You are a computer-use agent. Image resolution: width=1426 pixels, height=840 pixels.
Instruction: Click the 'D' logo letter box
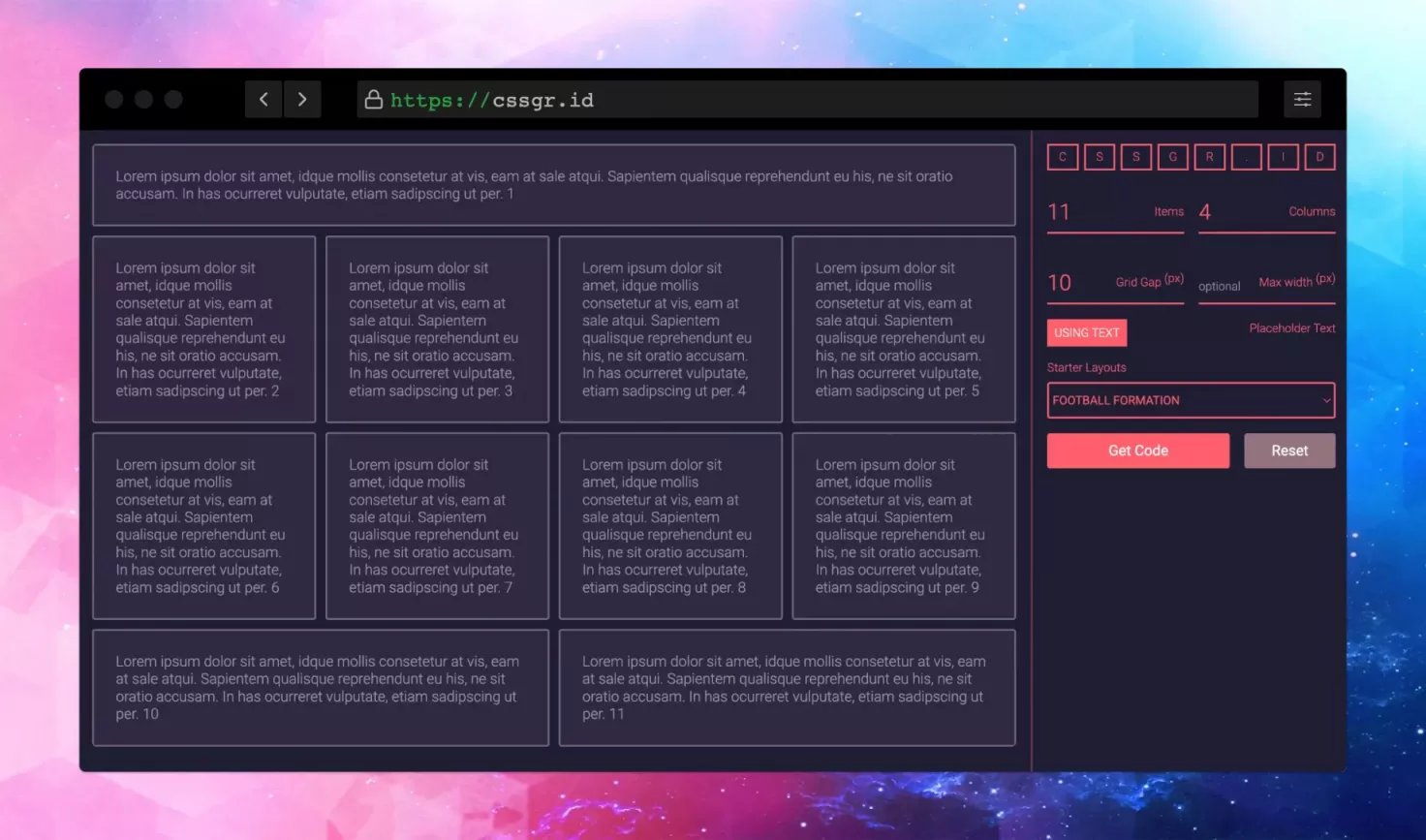tap(1319, 157)
